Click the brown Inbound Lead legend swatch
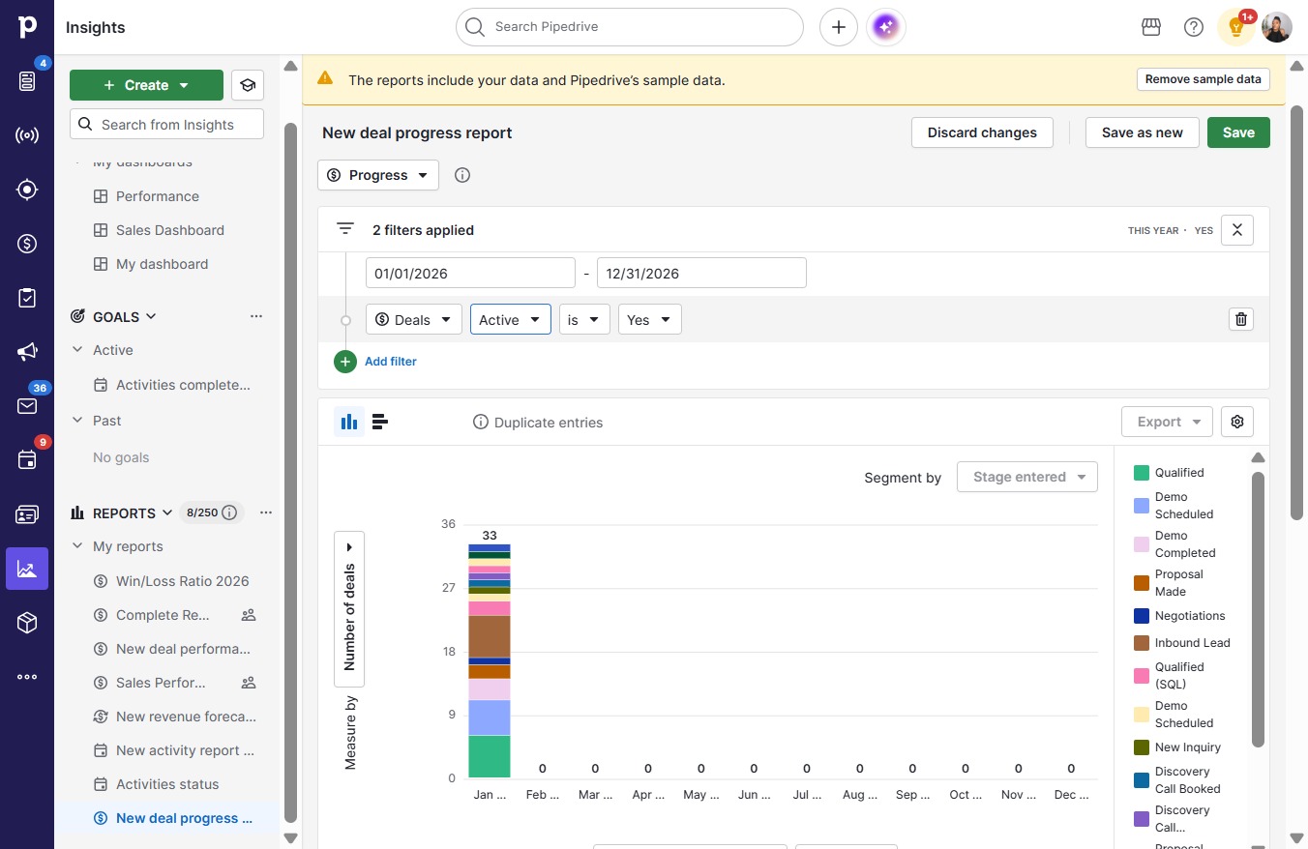Viewport: 1308px width, 849px height. 1142,643
